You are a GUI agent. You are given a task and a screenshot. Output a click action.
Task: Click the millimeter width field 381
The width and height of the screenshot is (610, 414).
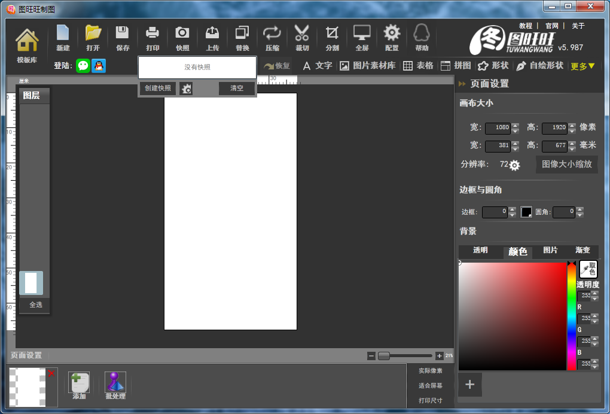click(498, 146)
